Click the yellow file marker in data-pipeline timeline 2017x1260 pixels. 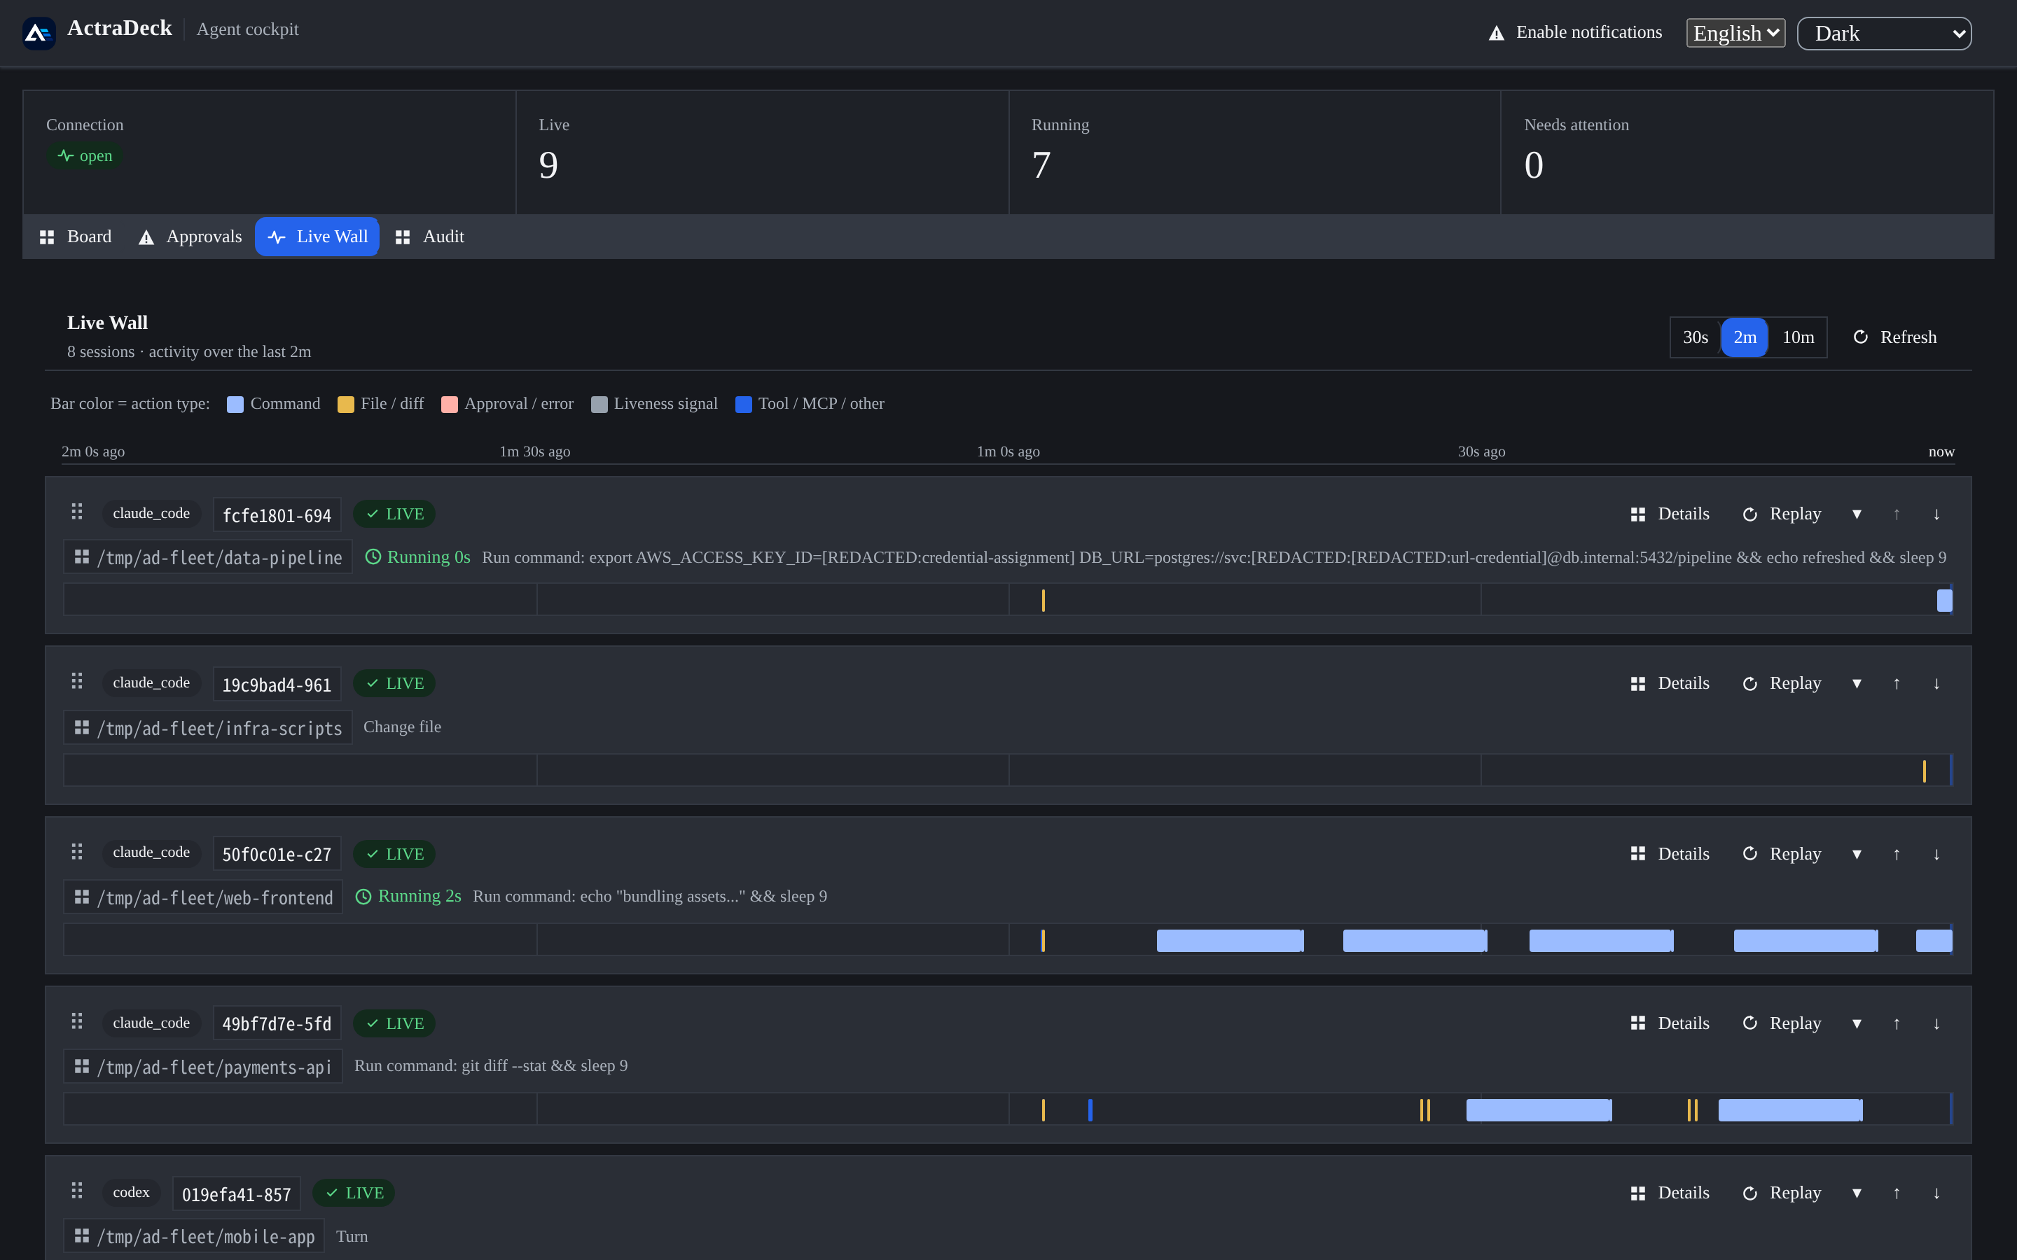click(x=1043, y=600)
